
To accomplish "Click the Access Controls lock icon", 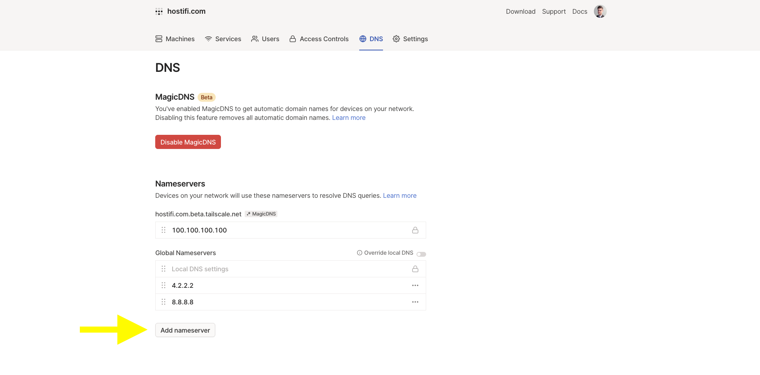I will click(293, 39).
